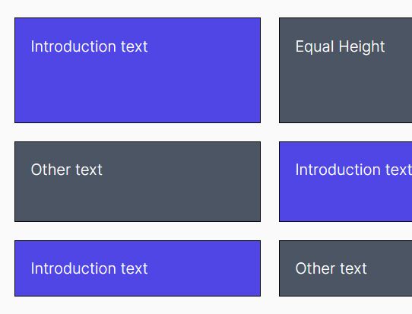Click the word "Introduction" in middle-right purple box
Screen dimensions: 412x314
tap(338, 170)
